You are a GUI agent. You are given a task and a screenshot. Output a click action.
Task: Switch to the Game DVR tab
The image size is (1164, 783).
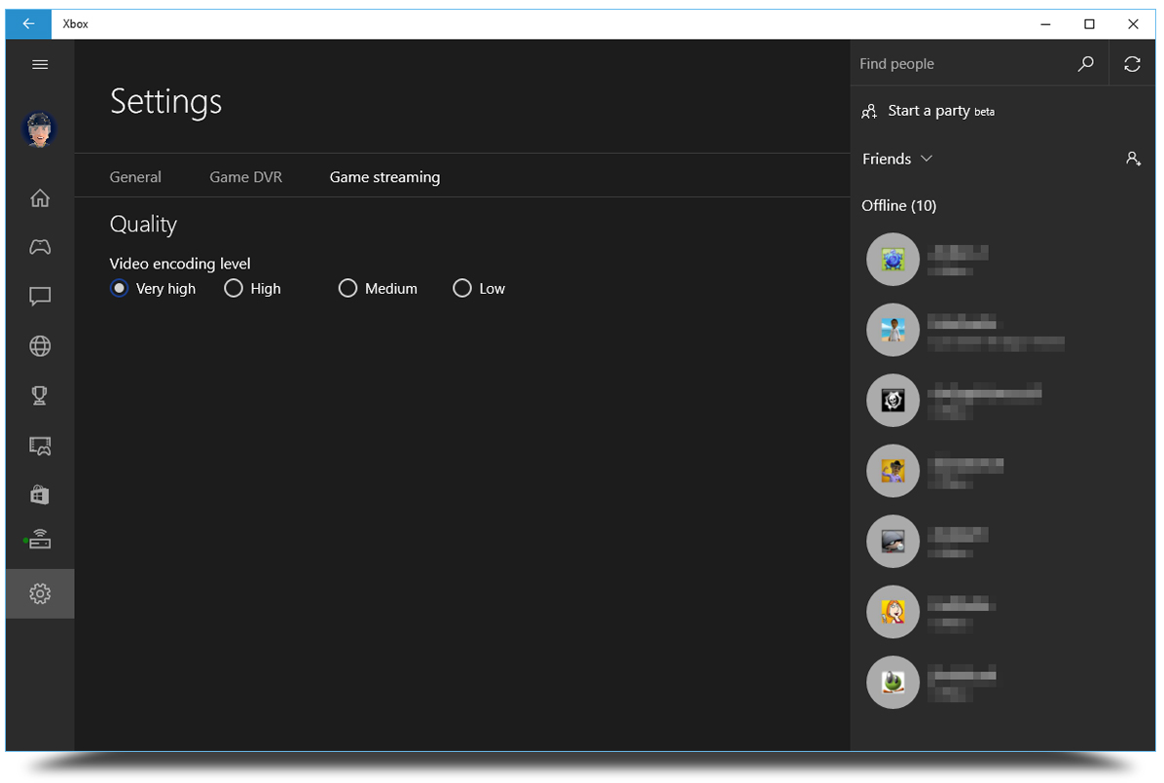(x=245, y=177)
